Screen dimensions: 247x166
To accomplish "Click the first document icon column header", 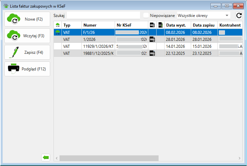I will pos(152,25).
